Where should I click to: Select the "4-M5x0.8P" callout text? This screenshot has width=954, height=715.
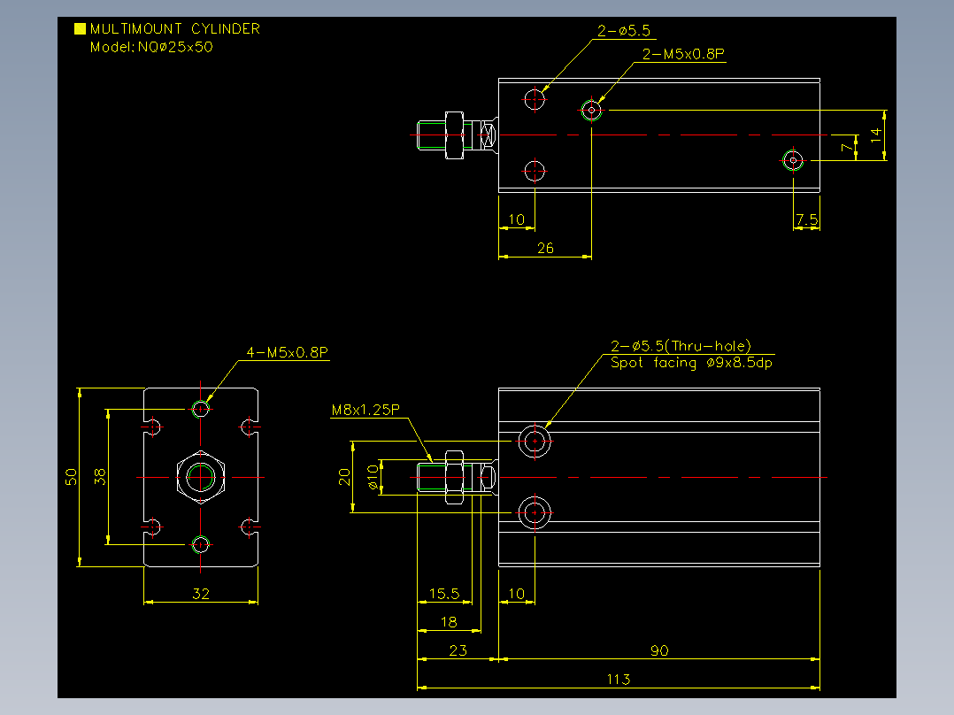pyautogui.click(x=287, y=352)
